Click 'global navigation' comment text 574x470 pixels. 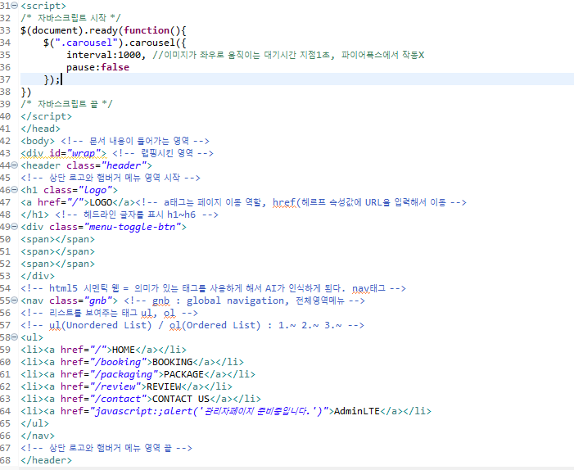point(235,301)
